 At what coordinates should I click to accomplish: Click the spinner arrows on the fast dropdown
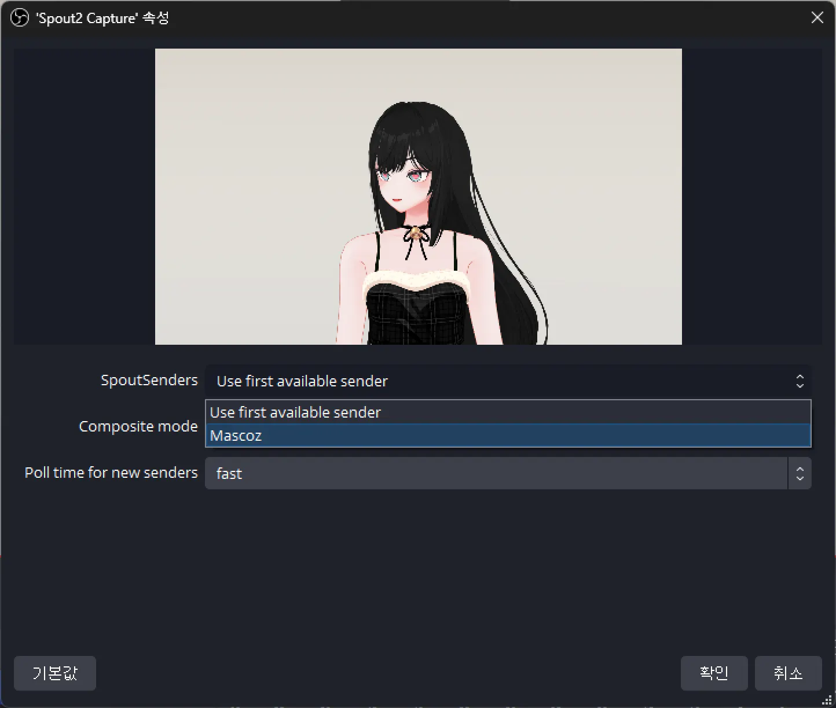(800, 473)
